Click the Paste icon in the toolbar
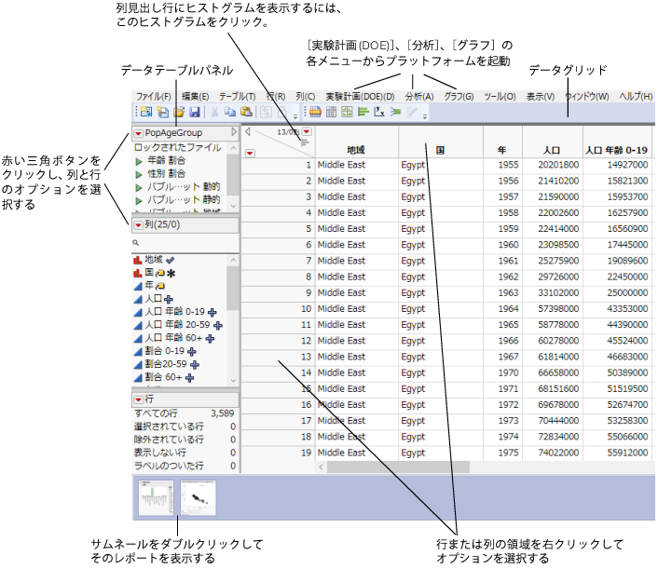Screen dimensions: 658x568 [x=247, y=113]
